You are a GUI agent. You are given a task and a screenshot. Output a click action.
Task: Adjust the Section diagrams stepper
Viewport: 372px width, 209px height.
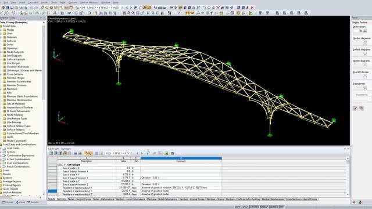coord(365,65)
